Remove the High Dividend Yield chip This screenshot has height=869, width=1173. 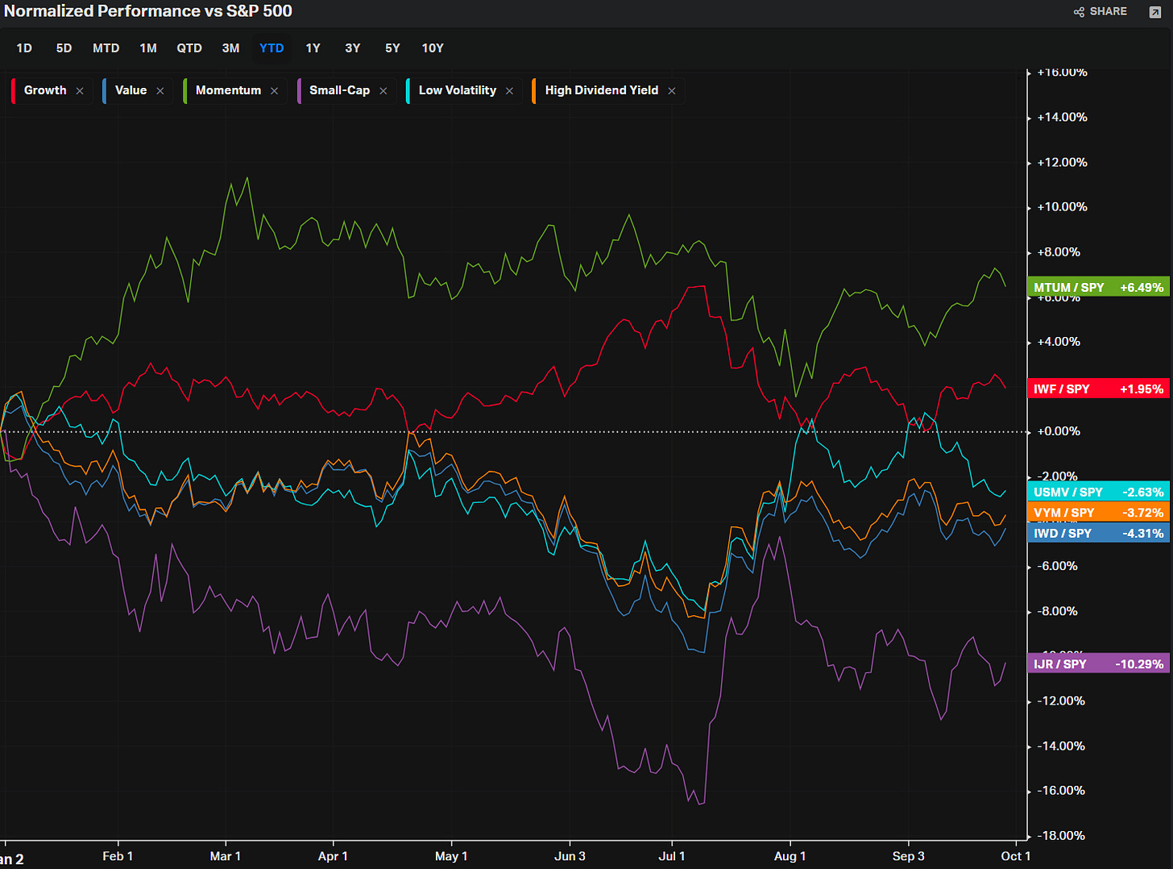(672, 91)
